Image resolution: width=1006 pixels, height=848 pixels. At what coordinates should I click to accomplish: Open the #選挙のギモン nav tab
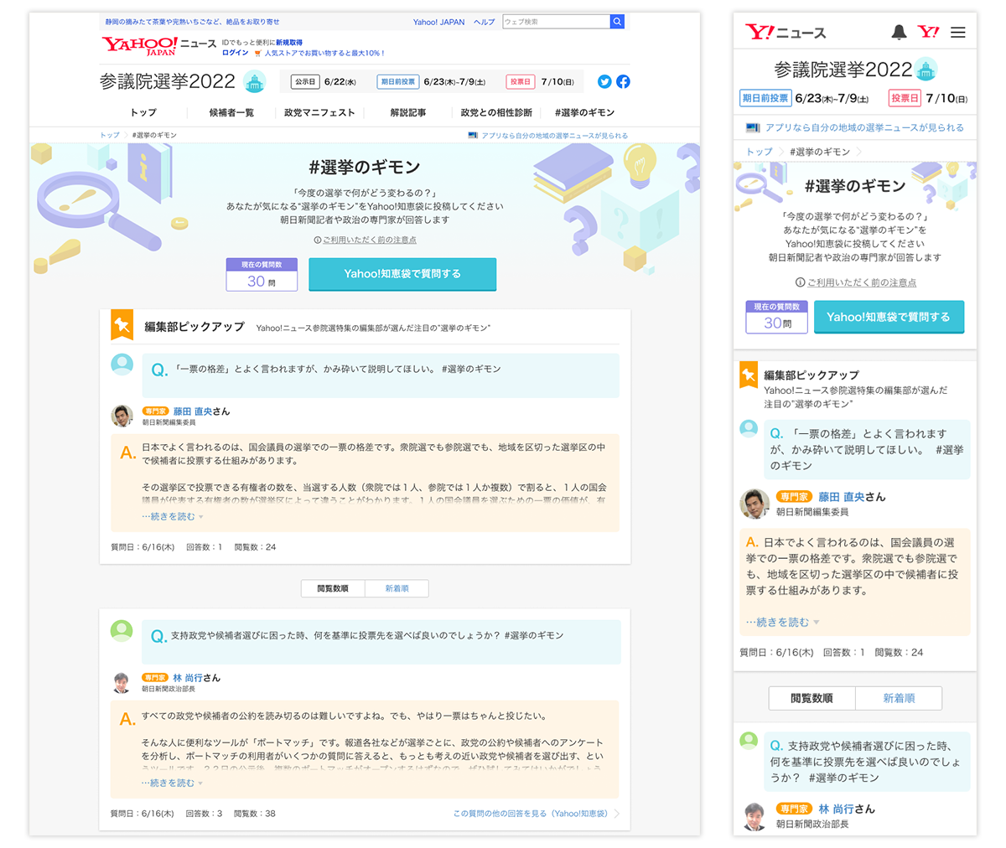point(585,112)
